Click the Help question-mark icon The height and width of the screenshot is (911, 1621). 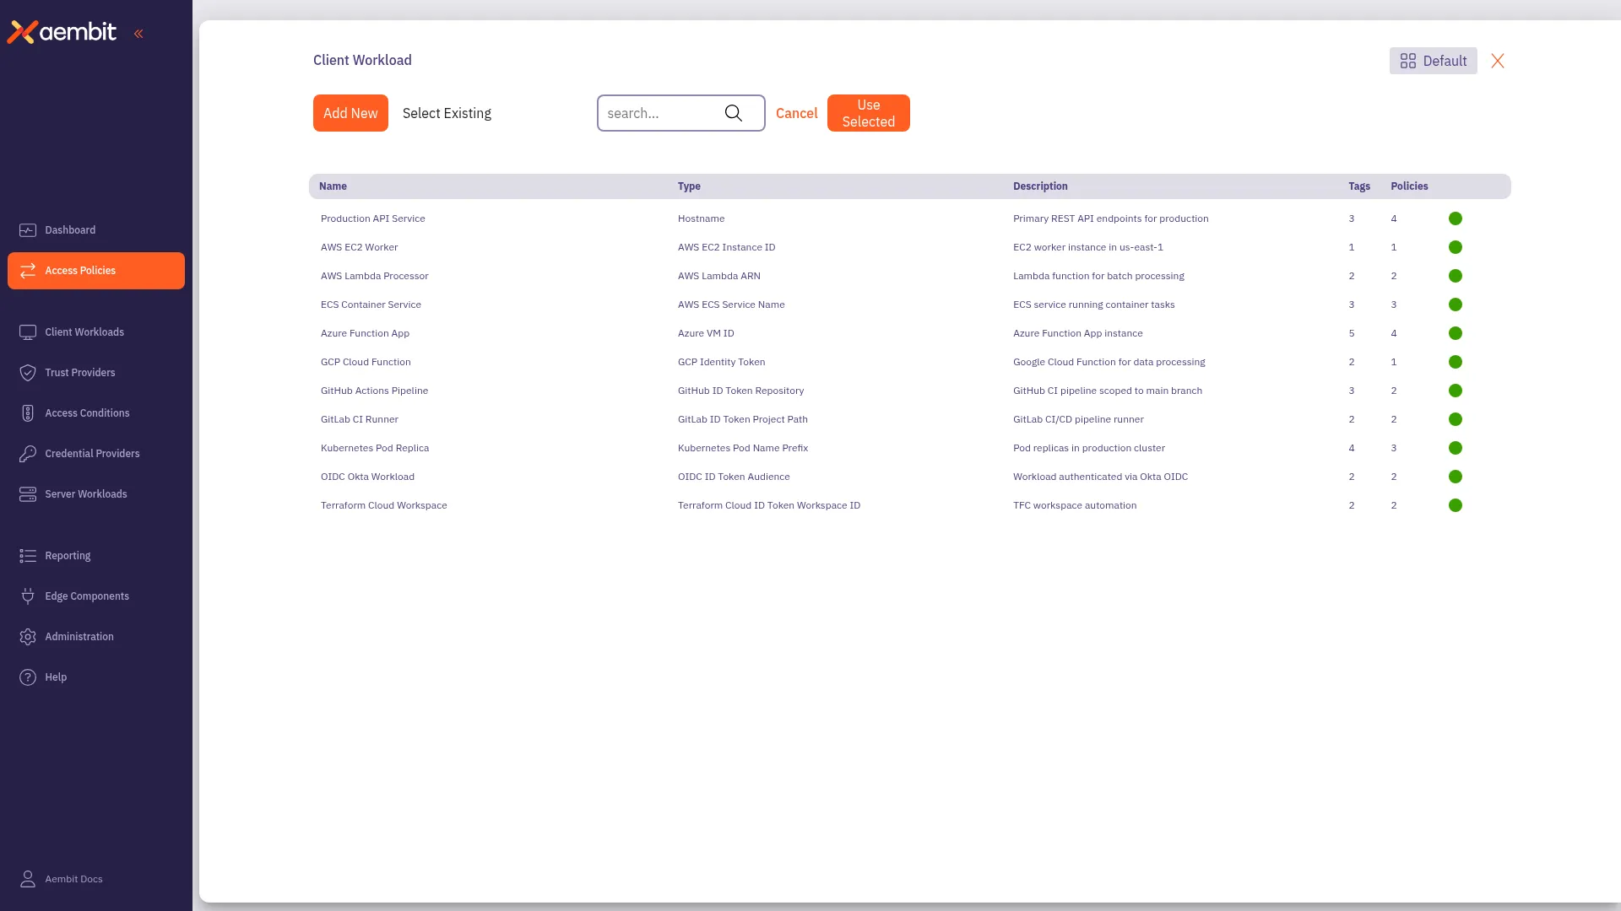pos(28,677)
